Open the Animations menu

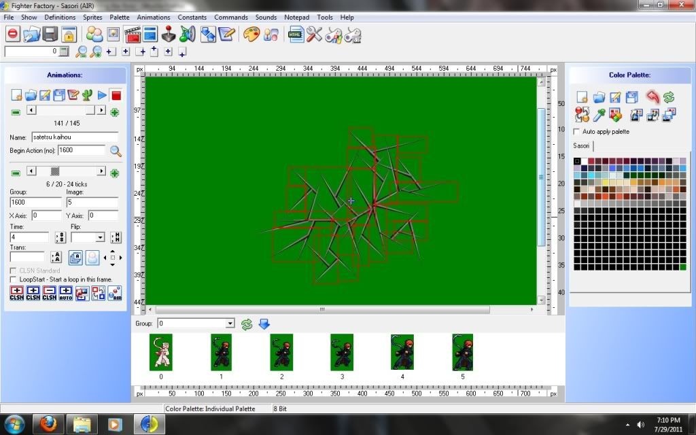click(153, 17)
